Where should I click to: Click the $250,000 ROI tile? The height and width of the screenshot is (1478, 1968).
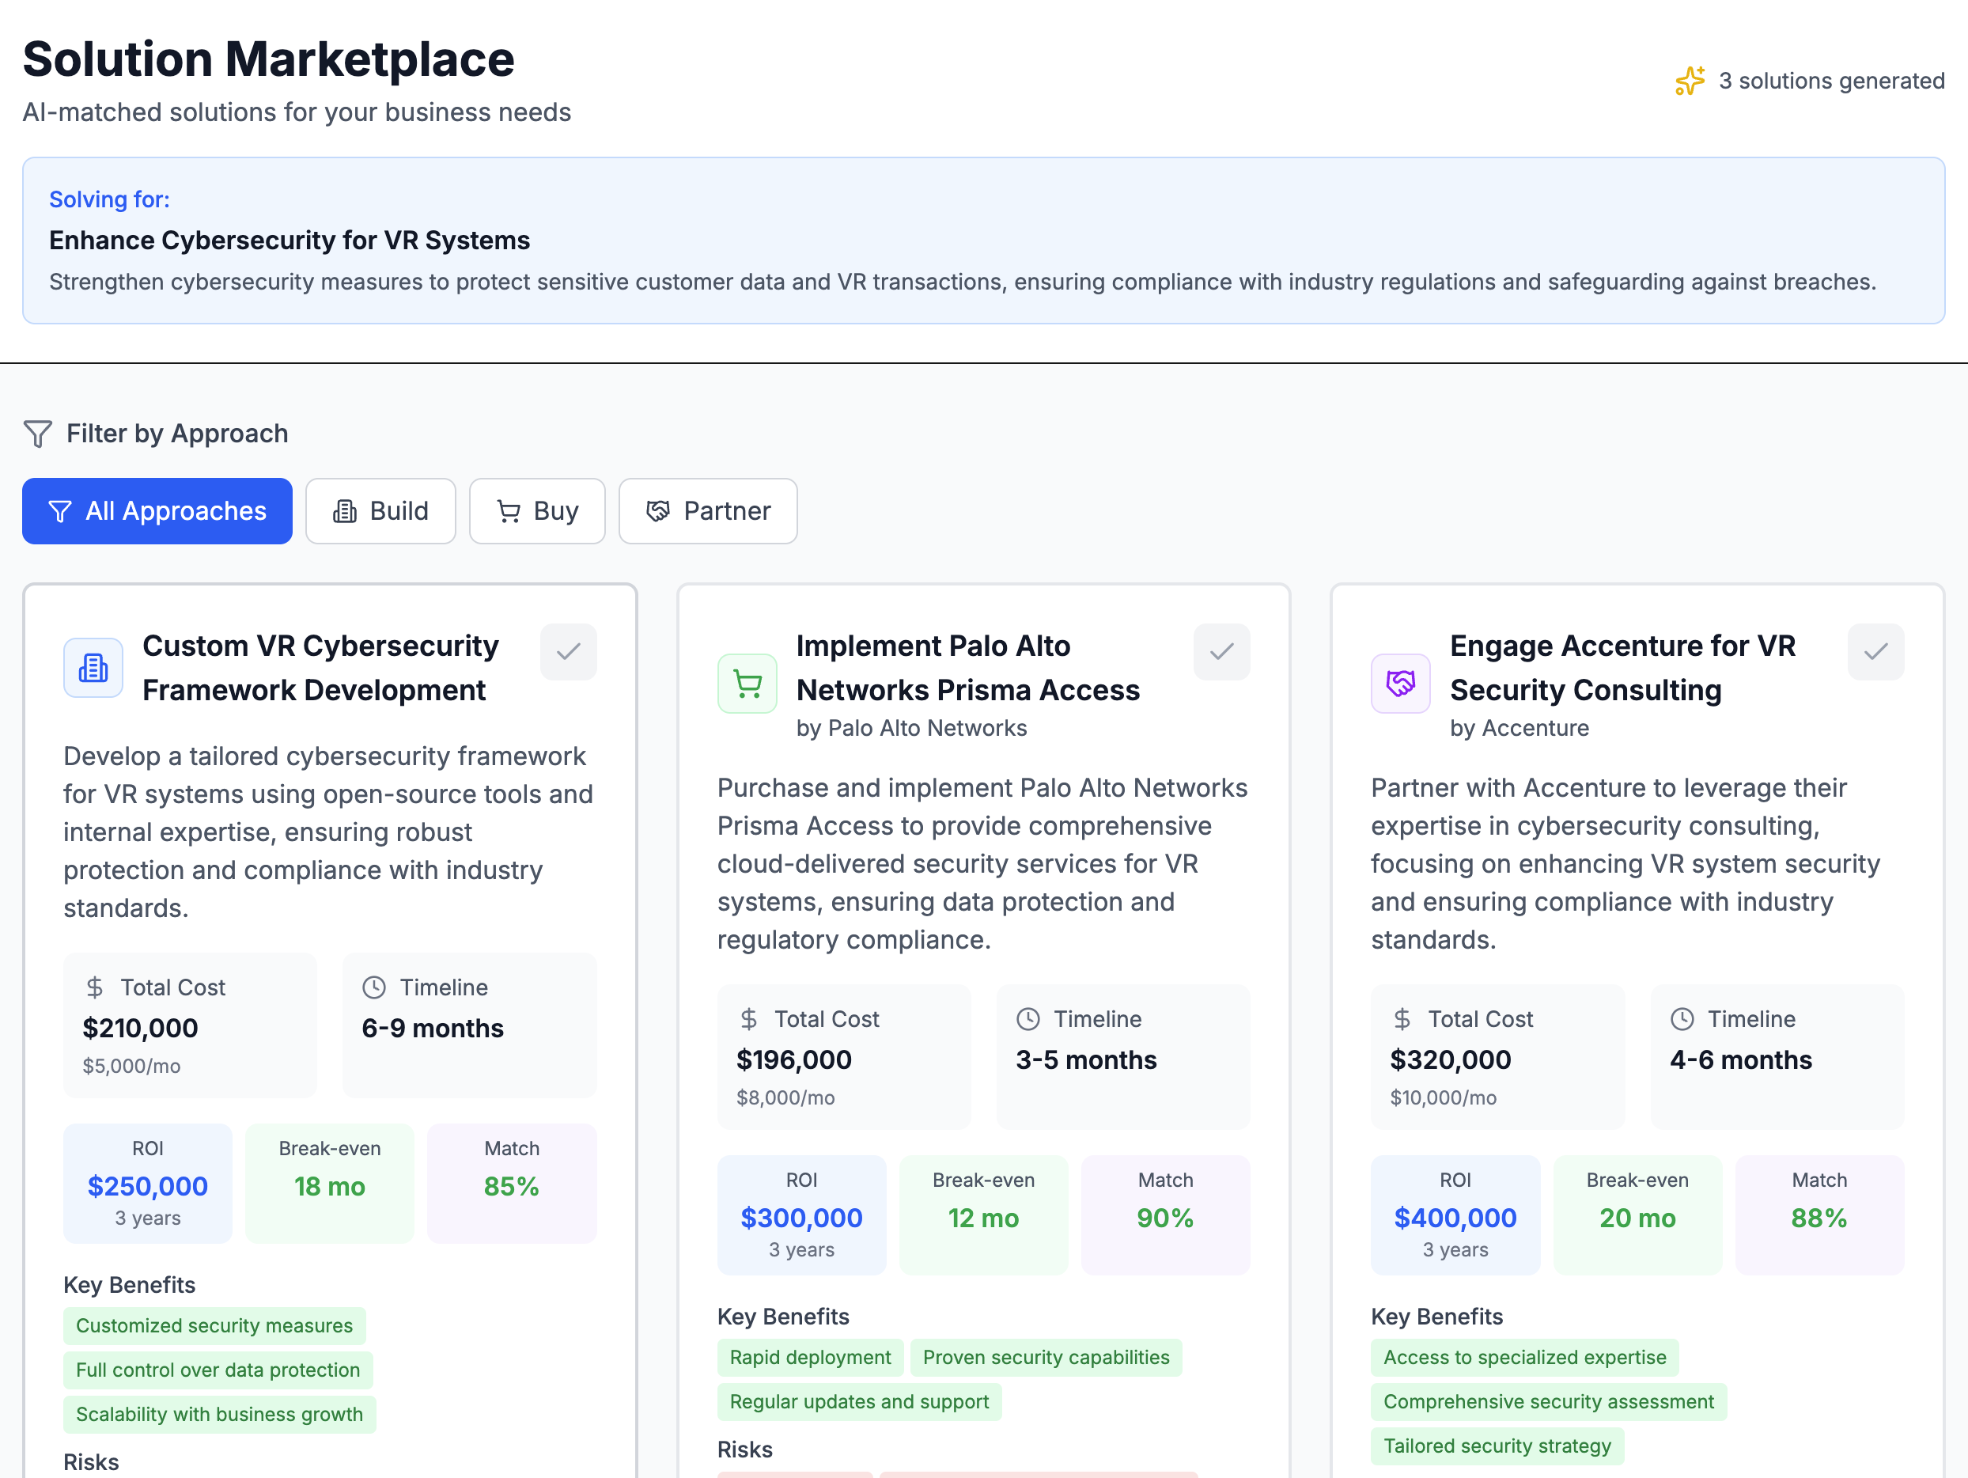(x=148, y=1184)
